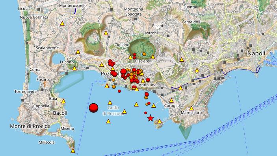The width and height of the screenshot is (277, 156).
Task: Select the red circle east of Antiniana cluster
Action: coord(148,80)
